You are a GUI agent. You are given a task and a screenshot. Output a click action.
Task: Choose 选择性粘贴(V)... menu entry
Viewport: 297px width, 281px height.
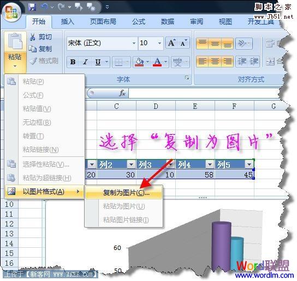44,164
